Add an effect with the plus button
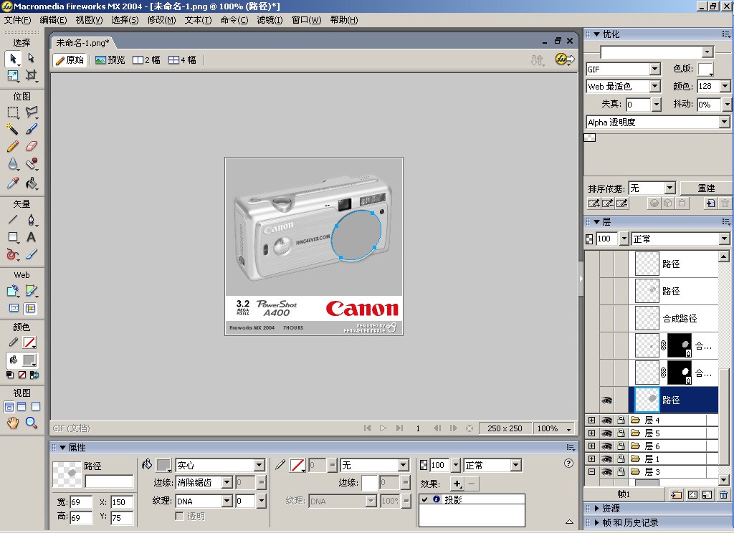This screenshot has width=734, height=533. pos(457,484)
